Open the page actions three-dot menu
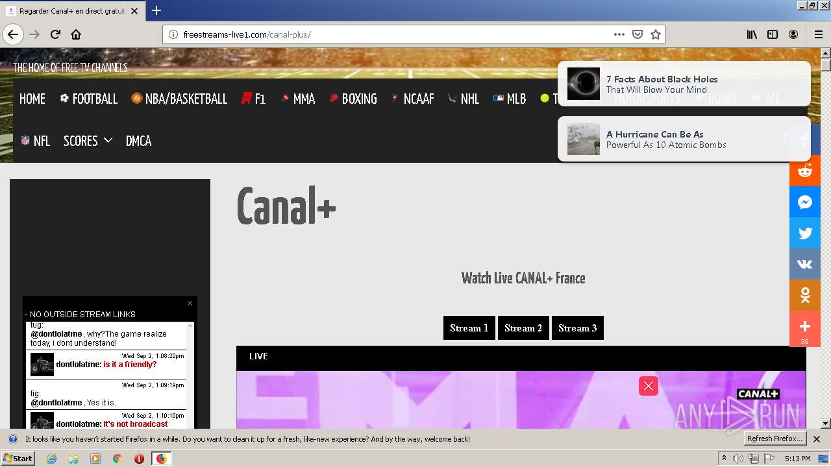Screen dimensions: 831x467 click(x=619, y=34)
